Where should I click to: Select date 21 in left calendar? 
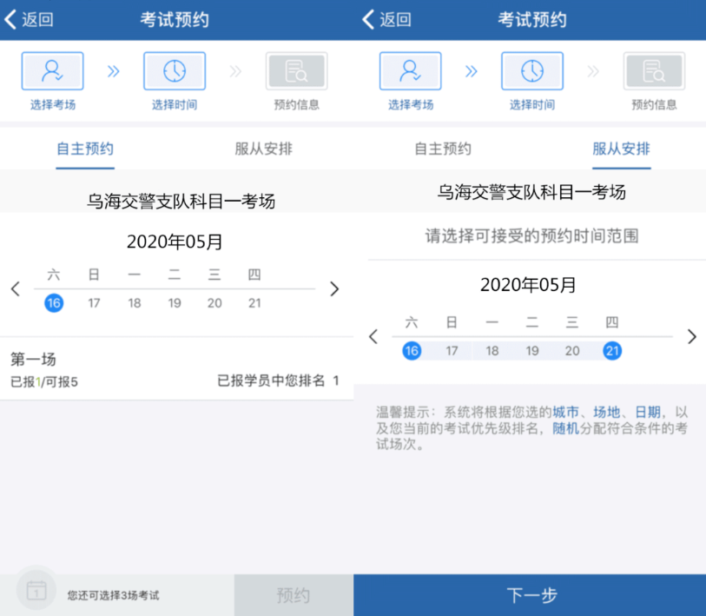[x=254, y=303]
